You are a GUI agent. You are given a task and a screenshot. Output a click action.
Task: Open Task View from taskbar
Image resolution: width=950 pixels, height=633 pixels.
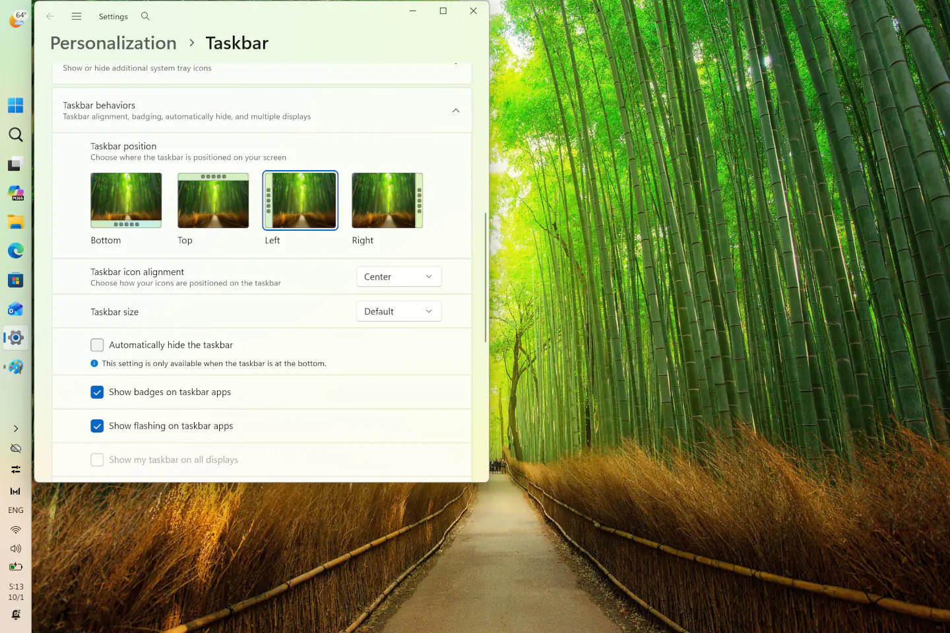tap(15, 164)
